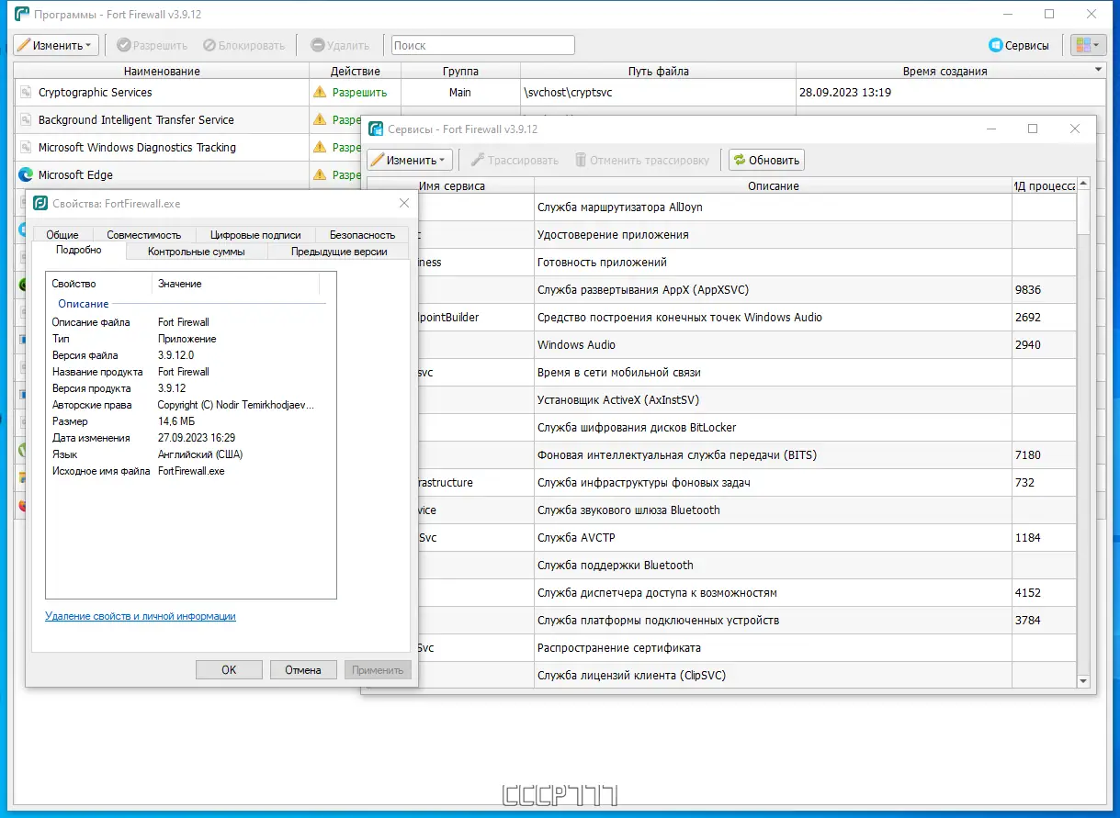The height and width of the screenshot is (818, 1120).
Task: Sort services by Описание column header
Action: click(x=773, y=185)
